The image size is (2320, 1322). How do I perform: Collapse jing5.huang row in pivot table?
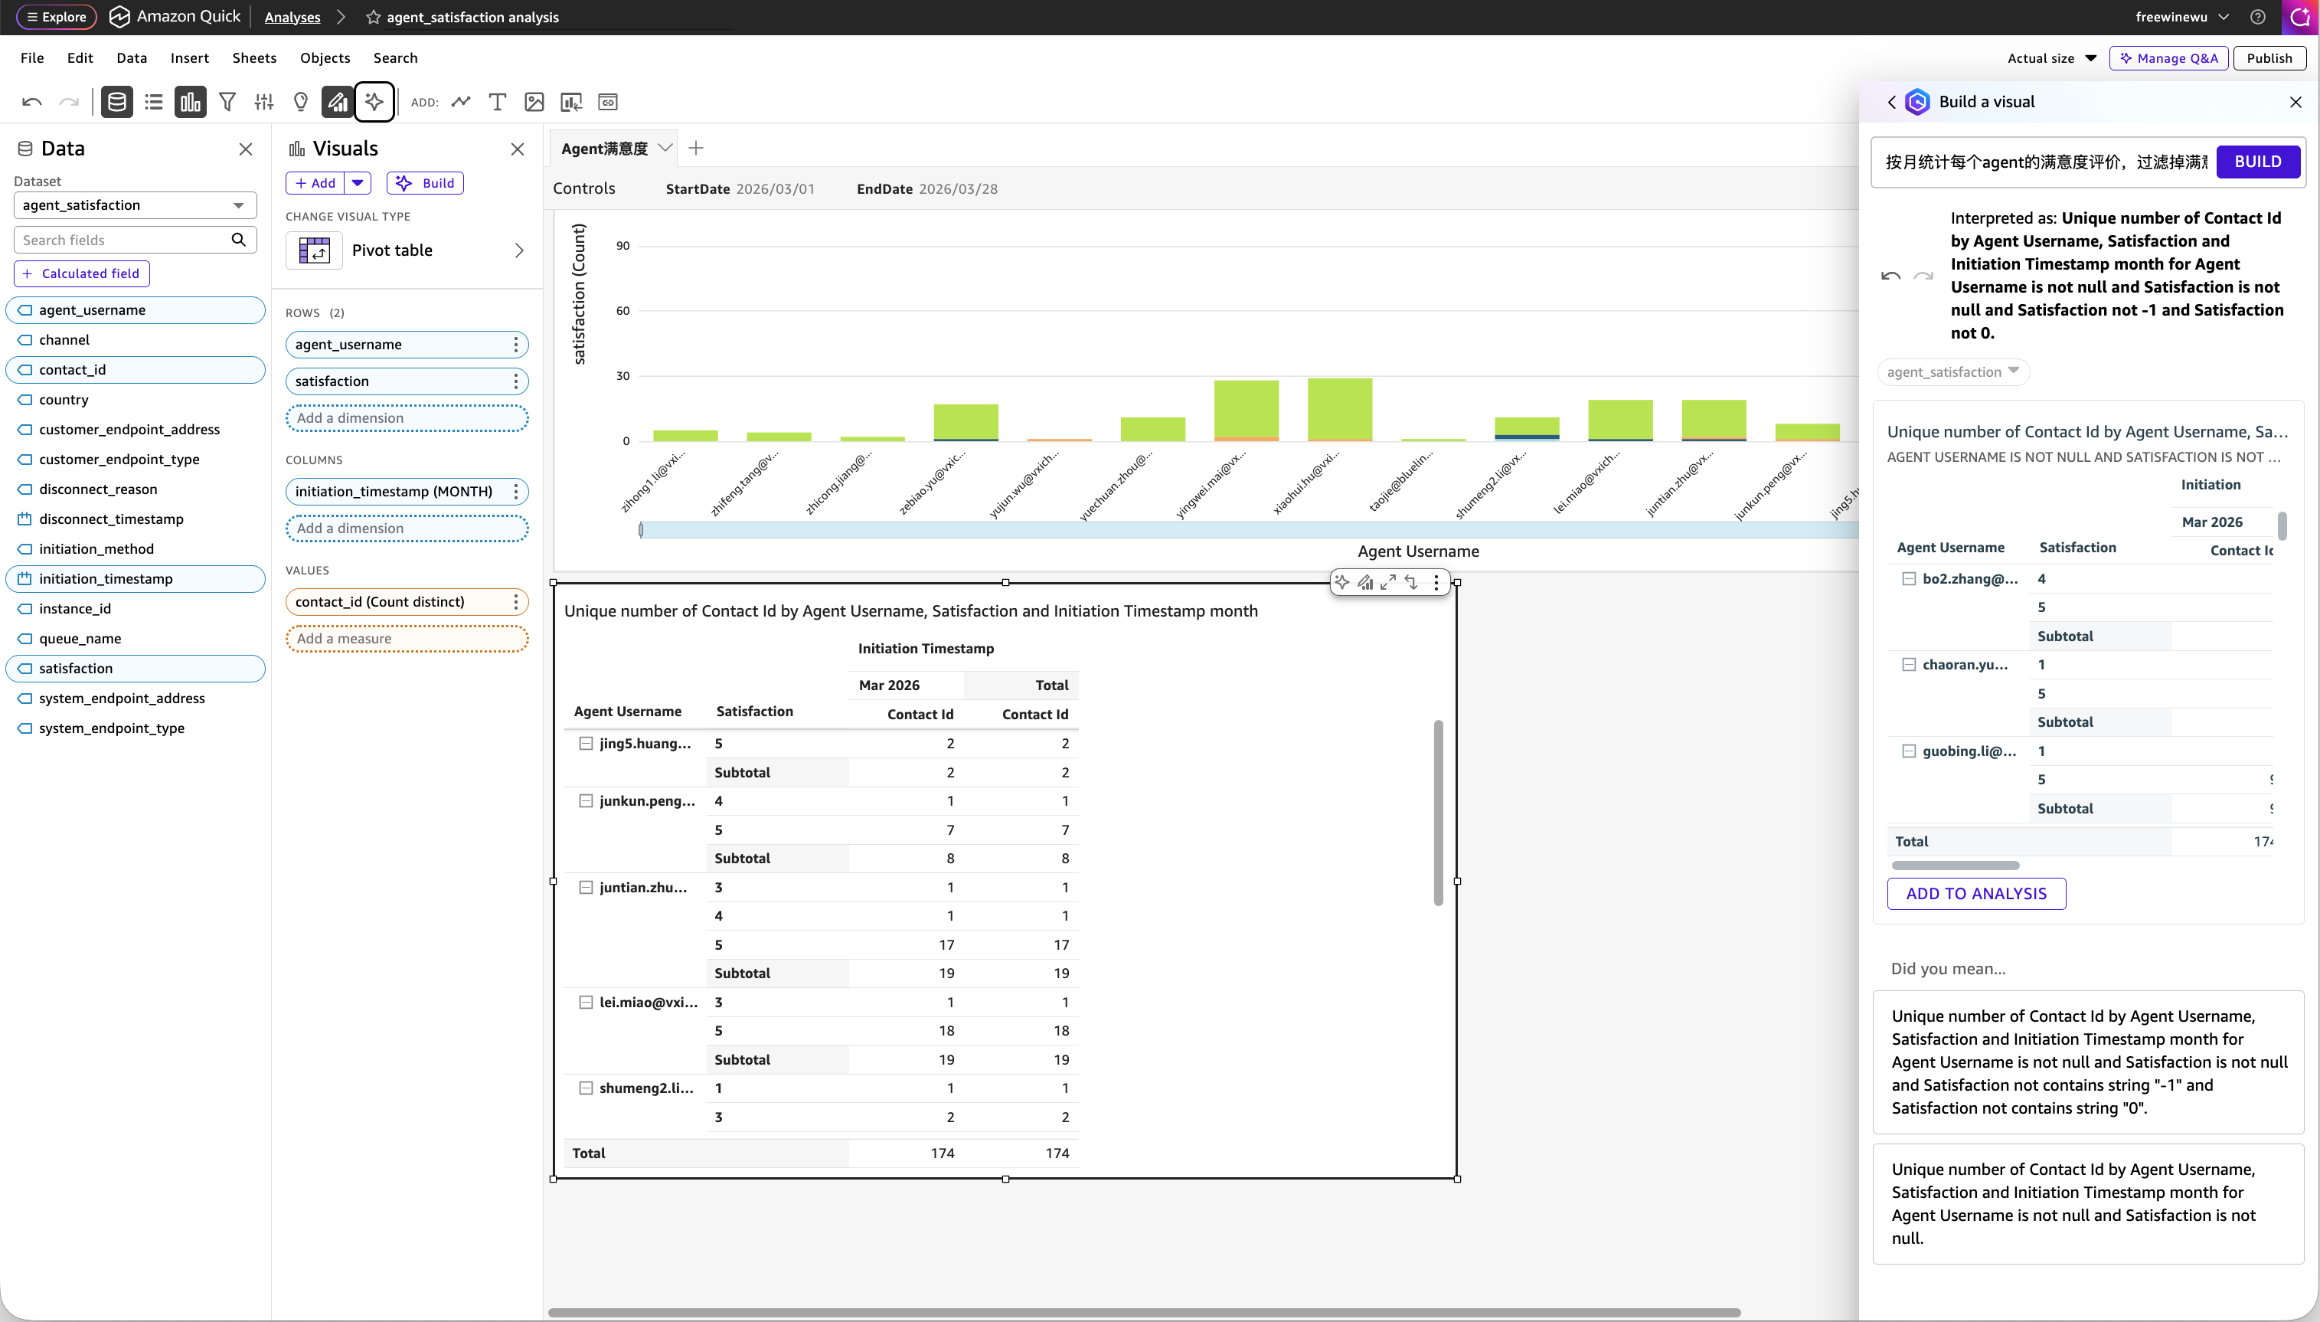point(587,744)
